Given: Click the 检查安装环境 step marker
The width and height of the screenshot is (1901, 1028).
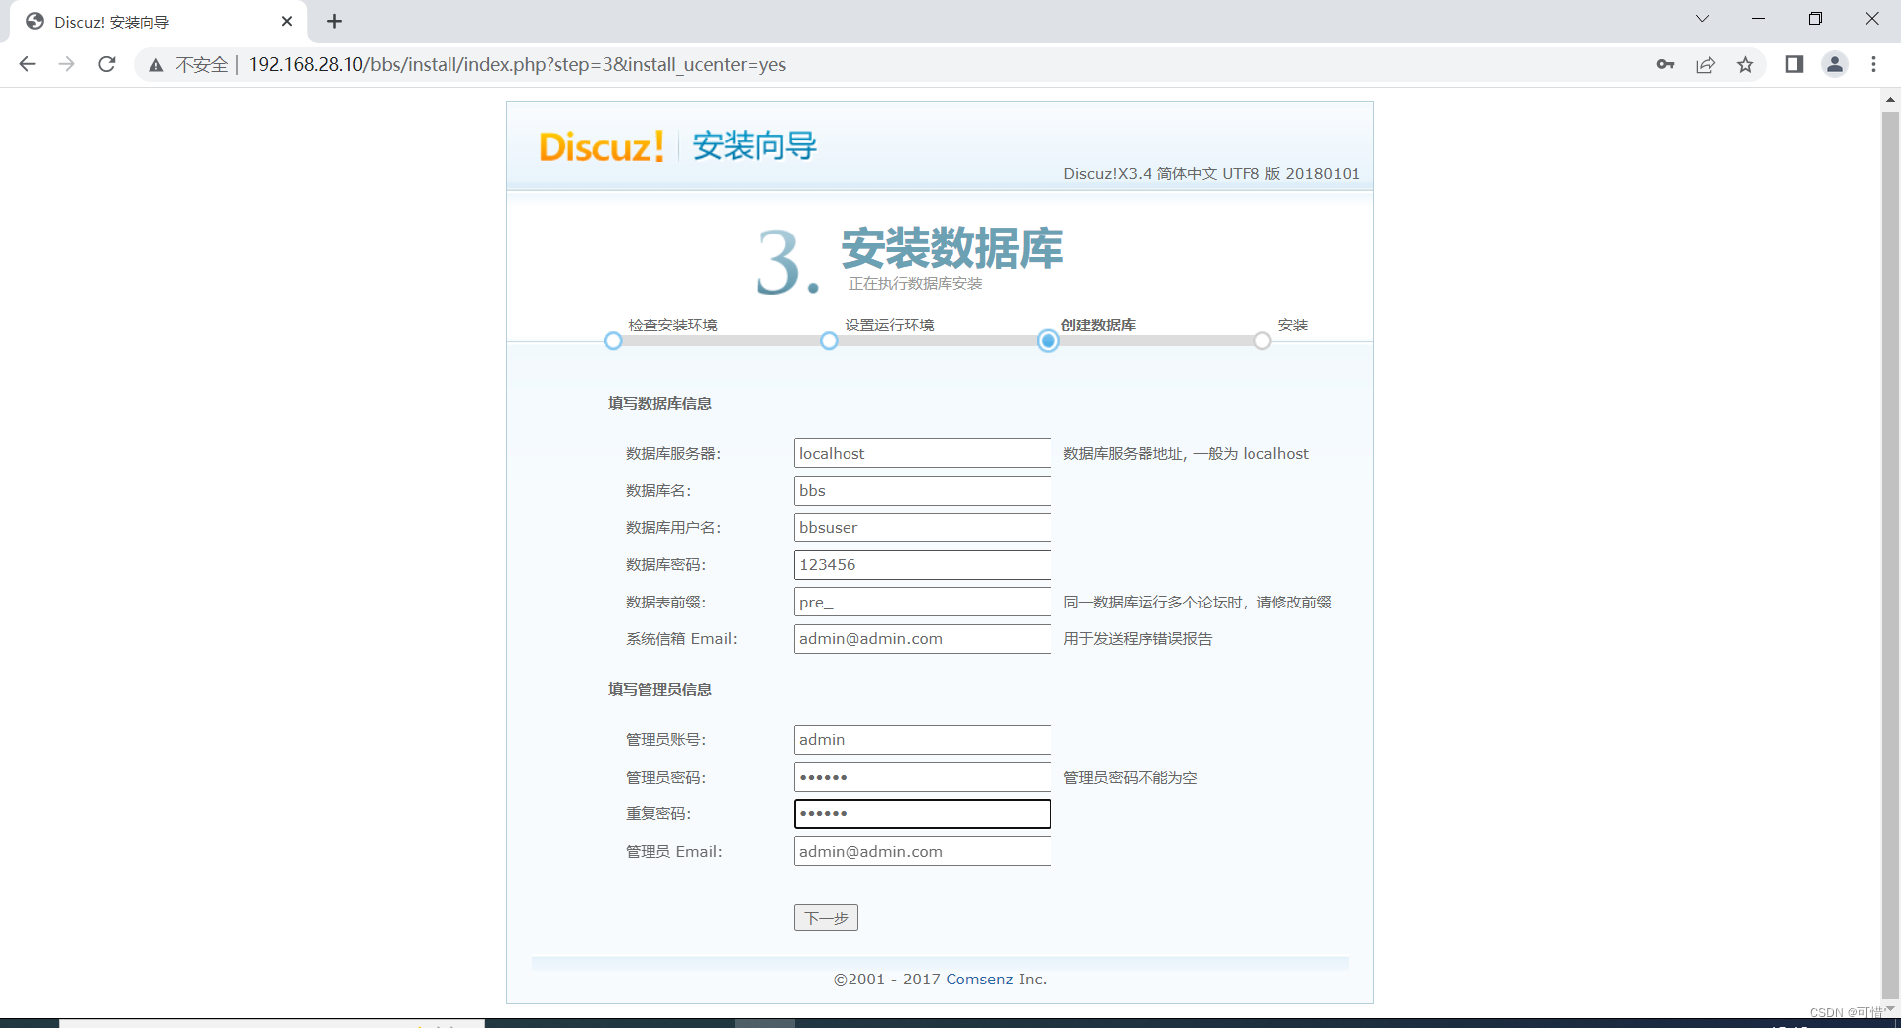Looking at the screenshot, I should pyautogui.click(x=613, y=341).
